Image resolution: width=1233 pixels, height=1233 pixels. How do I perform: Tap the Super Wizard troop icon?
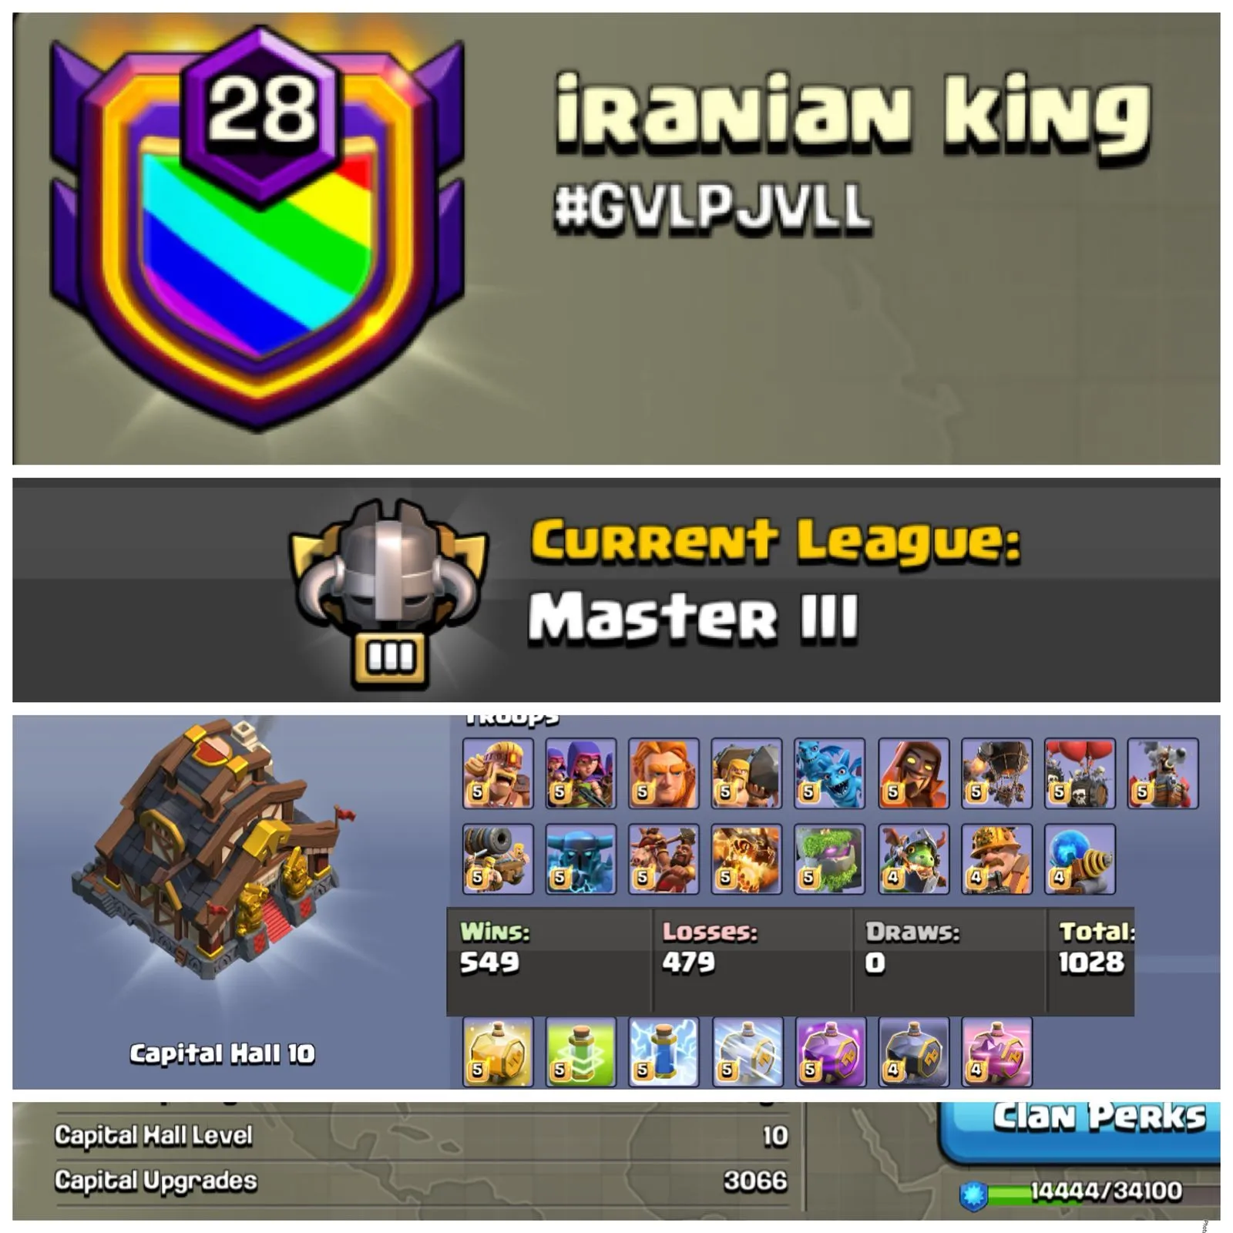pos(913,773)
